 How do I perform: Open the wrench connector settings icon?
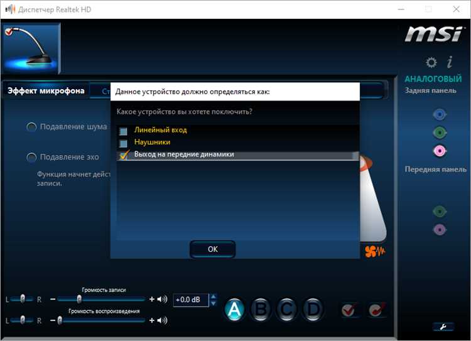click(x=443, y=327)
